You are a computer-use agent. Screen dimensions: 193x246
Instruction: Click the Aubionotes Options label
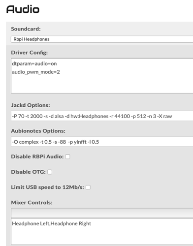click(38, 131)
